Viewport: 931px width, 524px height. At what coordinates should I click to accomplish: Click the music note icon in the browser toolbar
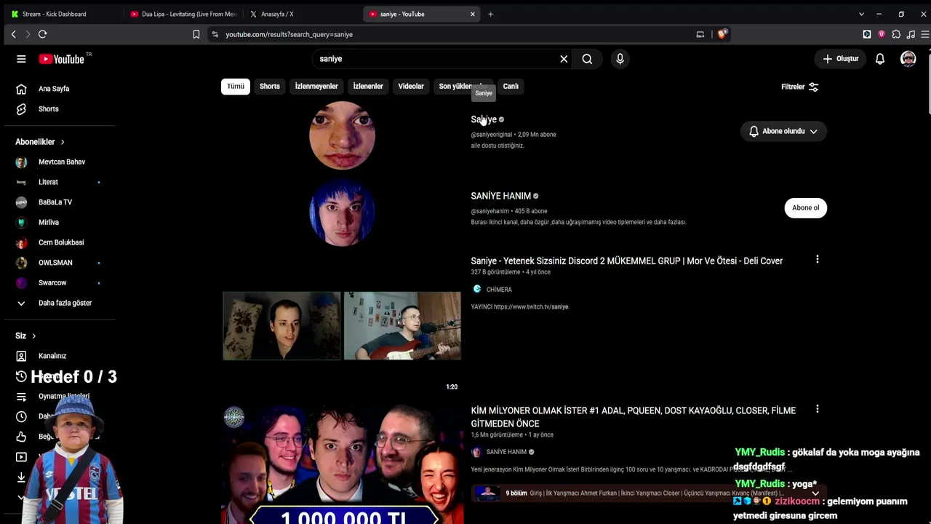(911, 34)
